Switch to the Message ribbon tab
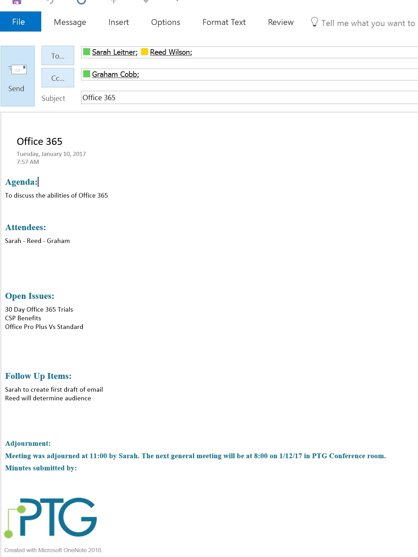Viewport: 418px width, 557px height. coord(70,22)
